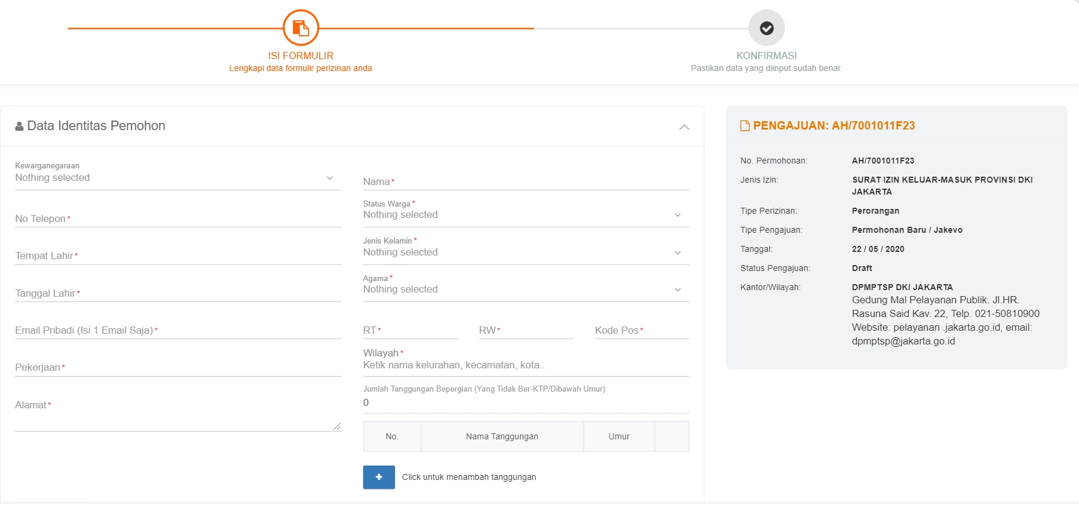
Task: Open the Kewarganegaraan dropdown
Action: [x=178, y=178]
